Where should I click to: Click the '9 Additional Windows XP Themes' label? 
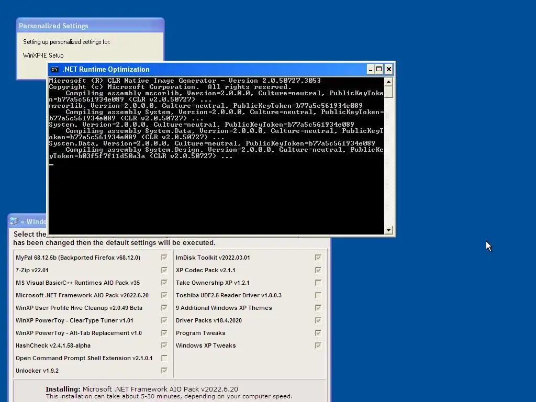tap(224, 308)
